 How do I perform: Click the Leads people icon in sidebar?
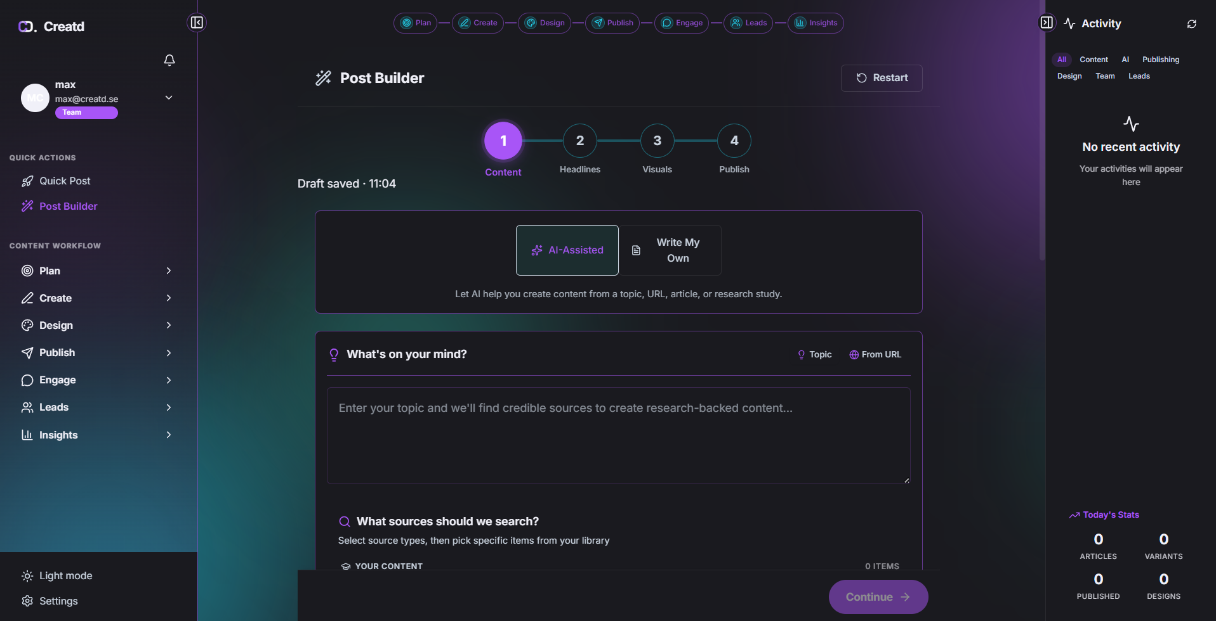(x=27, y=407)
